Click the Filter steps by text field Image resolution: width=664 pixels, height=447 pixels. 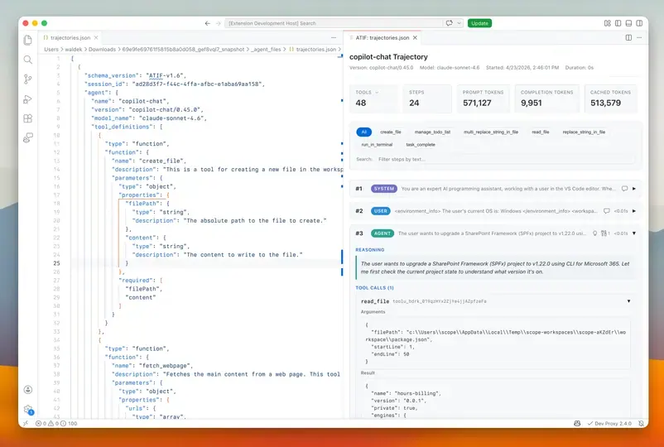[x=506, y=159]
